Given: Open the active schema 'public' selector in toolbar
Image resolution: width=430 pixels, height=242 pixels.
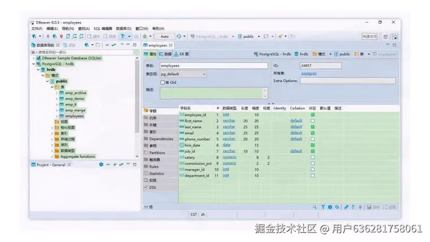Looking at the screenshot, I should (x=249, y=36).
